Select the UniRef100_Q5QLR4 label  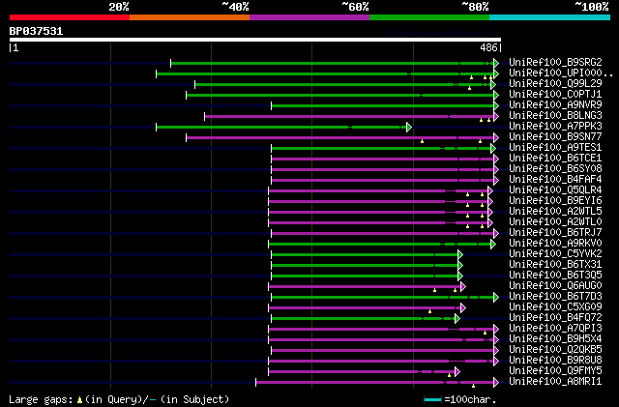[x=555, y=190]
